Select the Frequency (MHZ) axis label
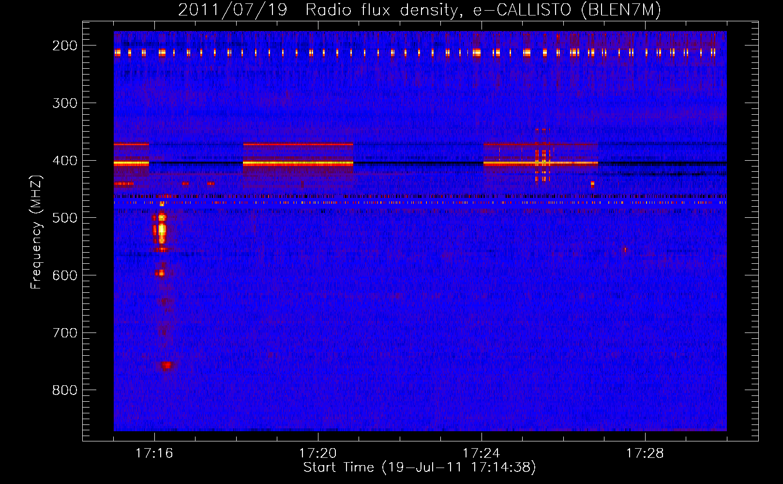Image resolution: width=783 pixels, height=484 pixels. click(x=37, y=232)
